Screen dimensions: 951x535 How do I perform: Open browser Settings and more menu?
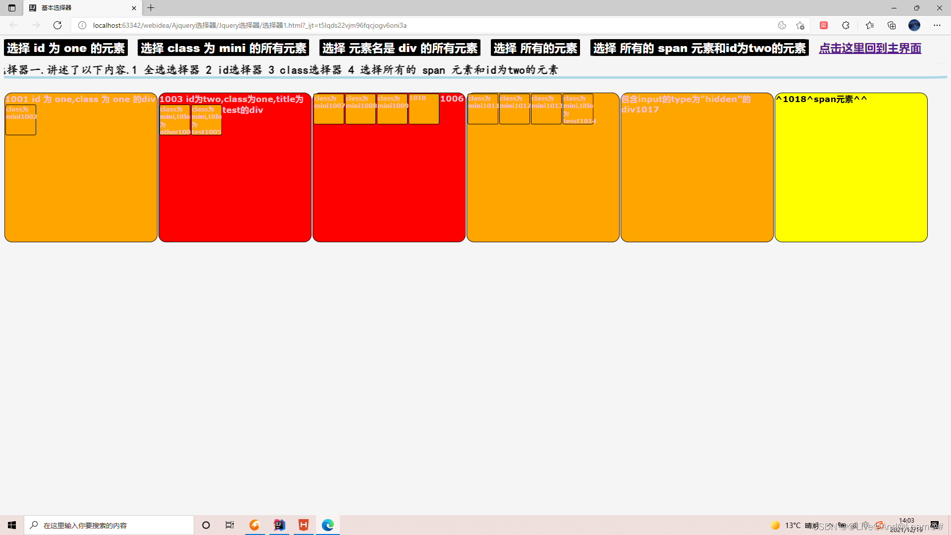click(x=937, y=25)
